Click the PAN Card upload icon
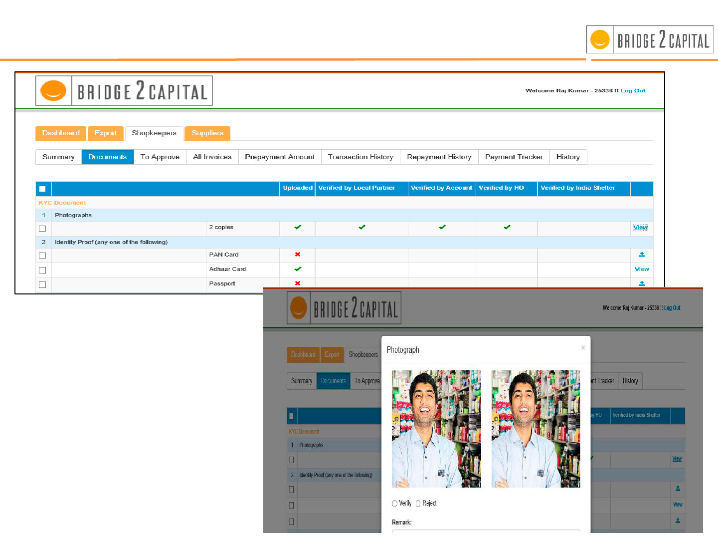The height and width of the screenshot is (539, 718). coord(642,255)
